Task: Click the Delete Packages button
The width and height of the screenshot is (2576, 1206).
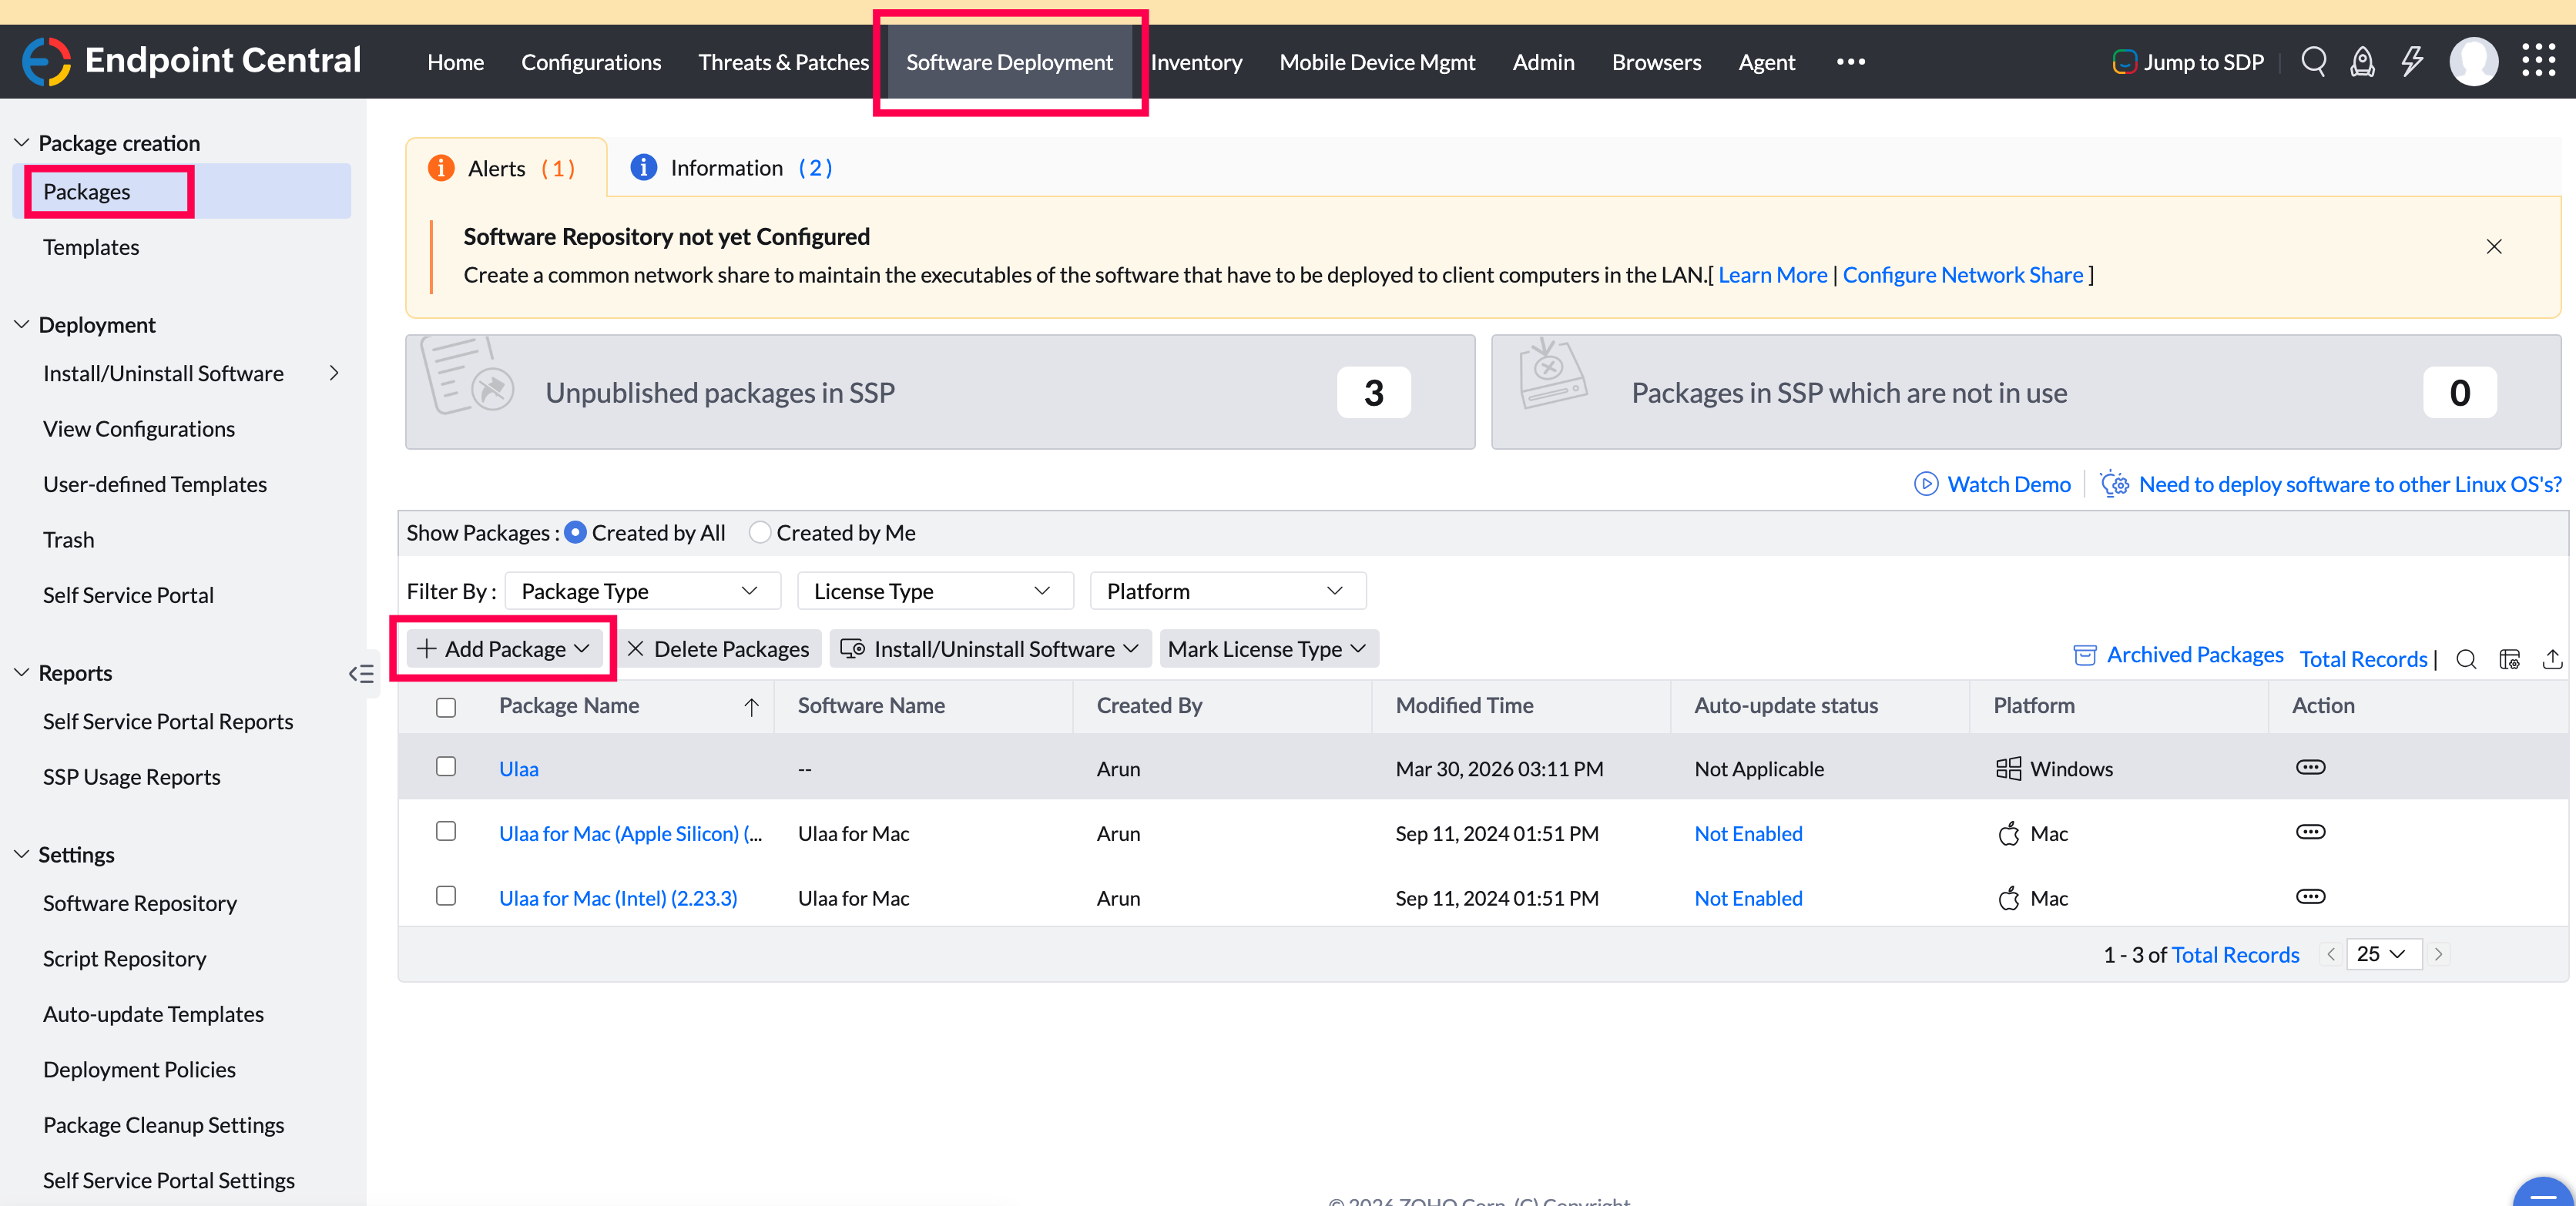Action: 719,649
